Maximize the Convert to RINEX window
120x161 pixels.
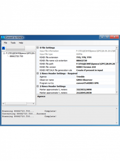pyautogui.click(x=107, y=37)
